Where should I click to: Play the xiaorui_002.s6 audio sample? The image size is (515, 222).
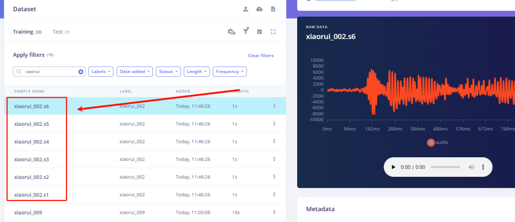point(393,167)
